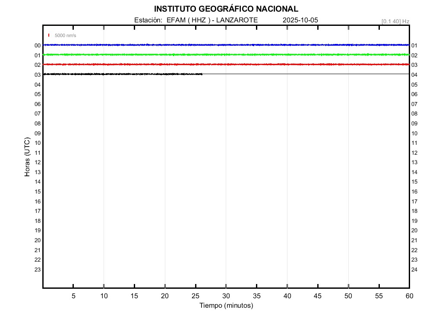The width and height of the screenshot is (442, 331).
Task: Select the 60 minute tick label
Action: (409, 296)
